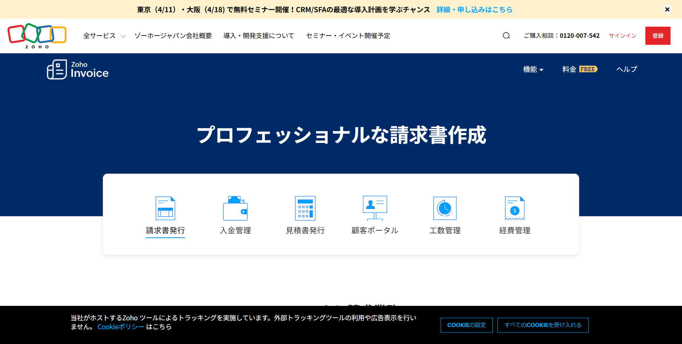Select the 請求書発行 invoice icon
Image resolution: width=682 pixels, height=344 pixels.
[165, 208]
